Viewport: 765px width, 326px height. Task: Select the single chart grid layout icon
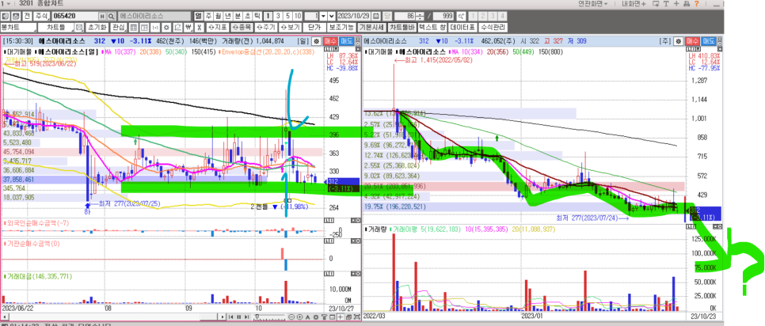point(133,27)
